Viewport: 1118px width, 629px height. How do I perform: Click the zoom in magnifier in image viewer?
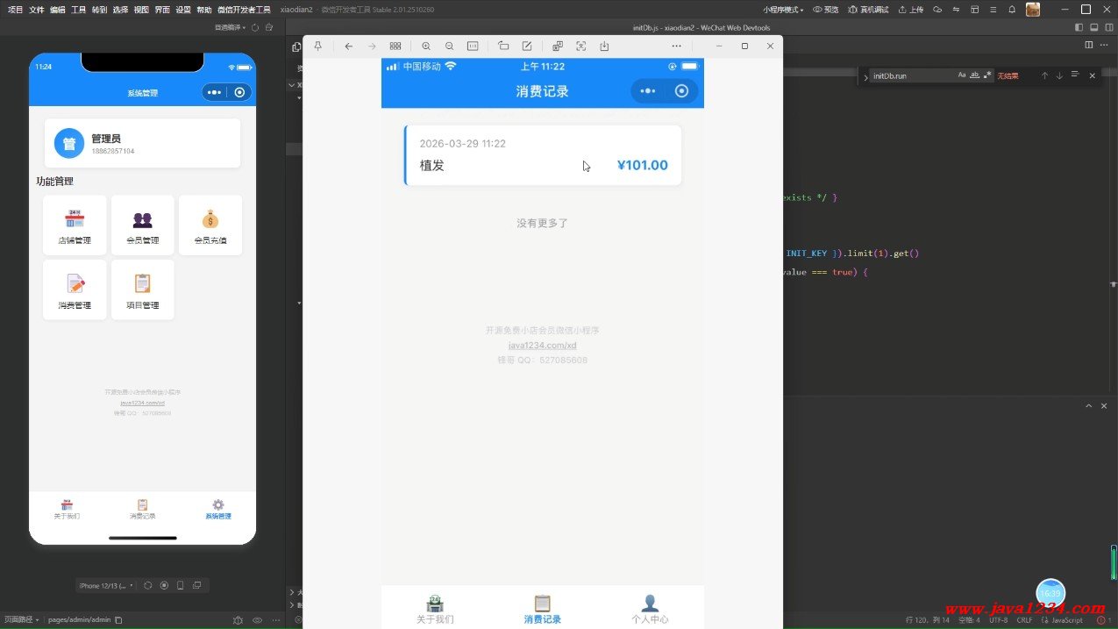[426, 46]
